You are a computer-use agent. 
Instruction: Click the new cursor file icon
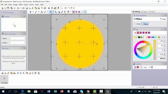click(2, 8)
